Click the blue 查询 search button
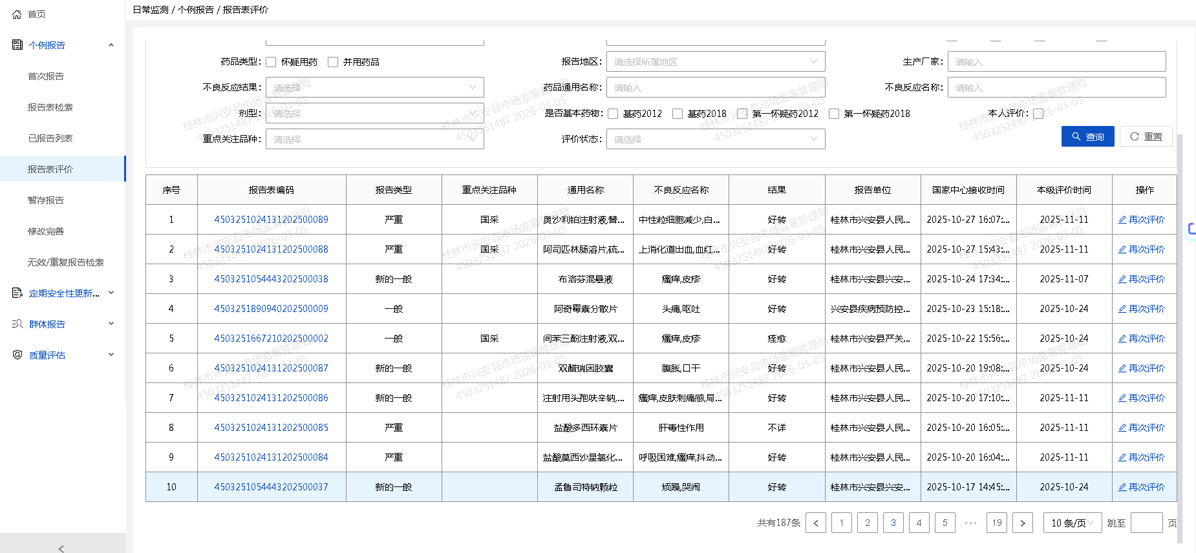The height and width of the screenshot is (553, 1196). (1087, 136)
